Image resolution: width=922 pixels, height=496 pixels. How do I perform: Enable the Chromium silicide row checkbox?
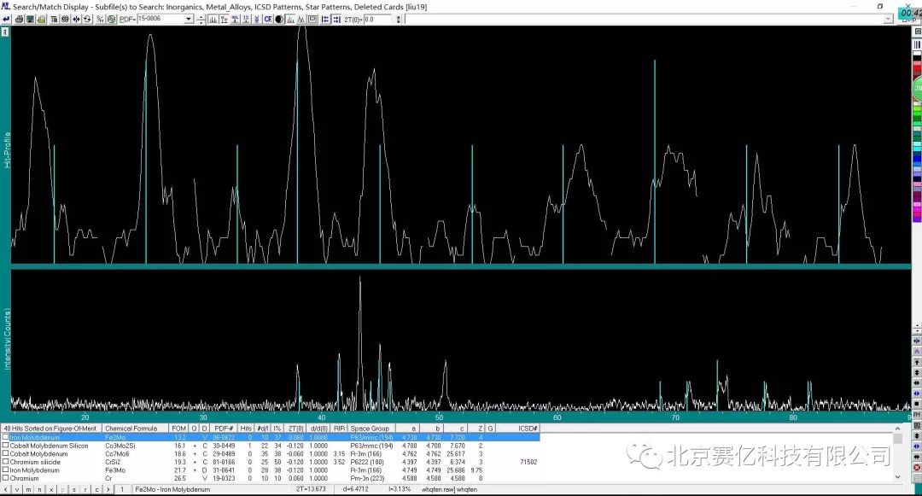6,462
